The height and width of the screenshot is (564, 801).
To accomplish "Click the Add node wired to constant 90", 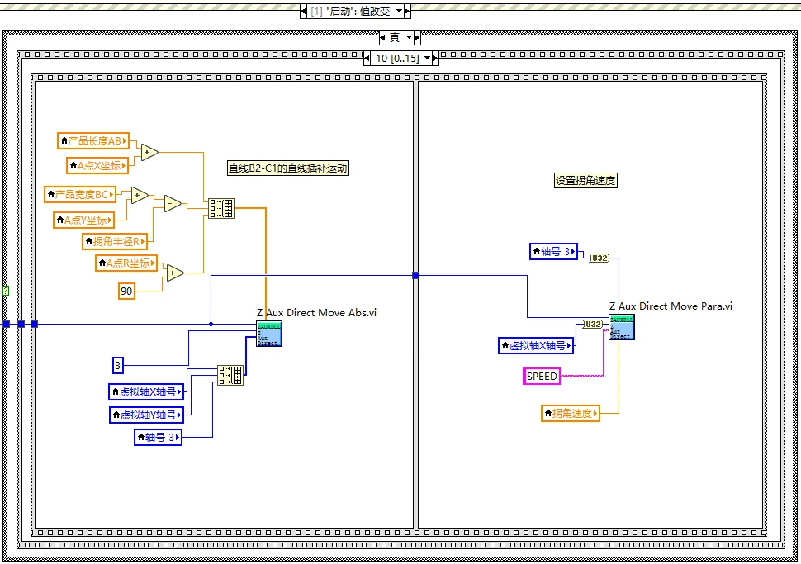I will pos(175,273).
